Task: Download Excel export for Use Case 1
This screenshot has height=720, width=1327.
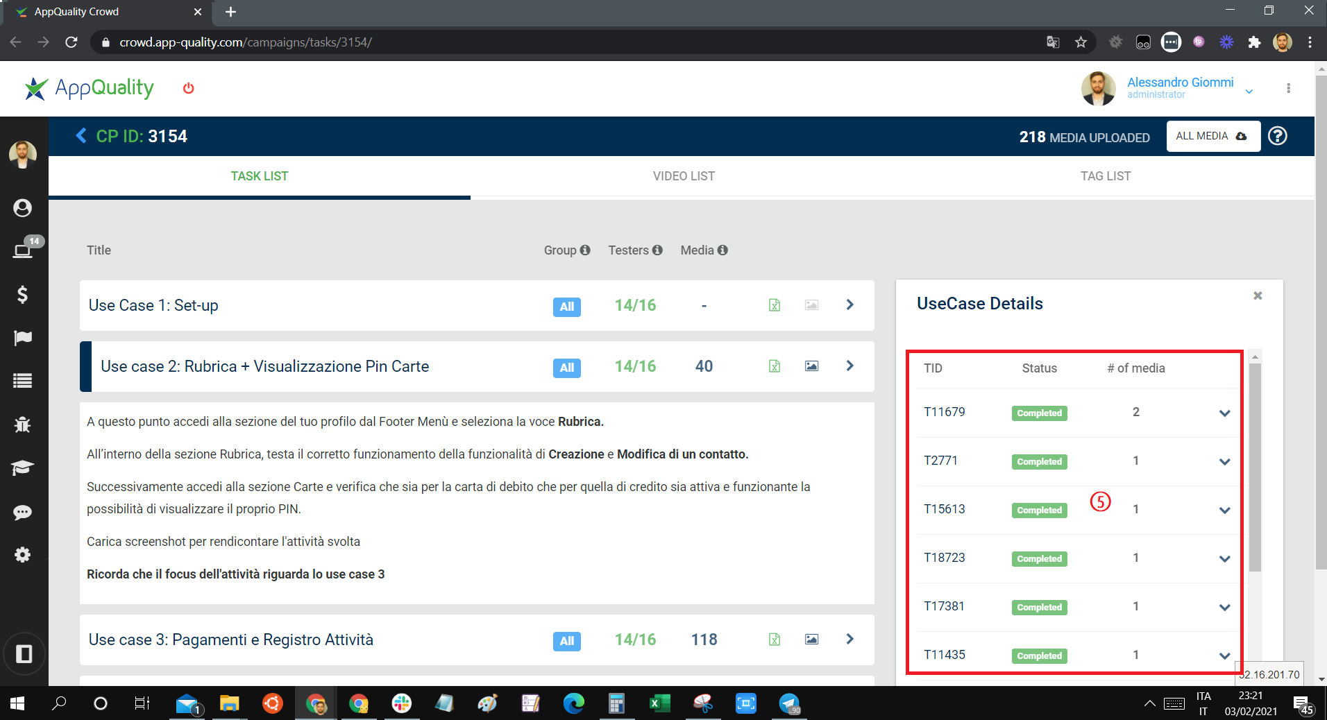Action: click(775, 305)
